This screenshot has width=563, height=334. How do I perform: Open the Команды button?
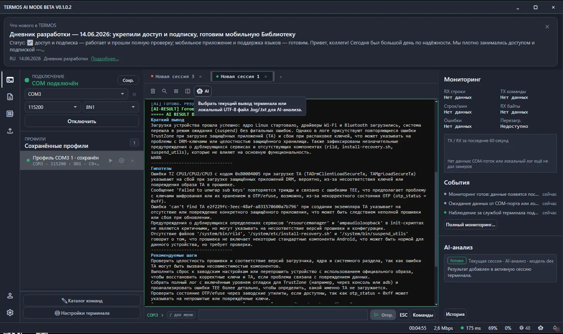pyautogui.click(x=423, y=315)
